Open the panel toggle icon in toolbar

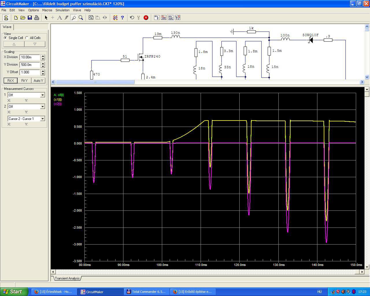(6, 18)
